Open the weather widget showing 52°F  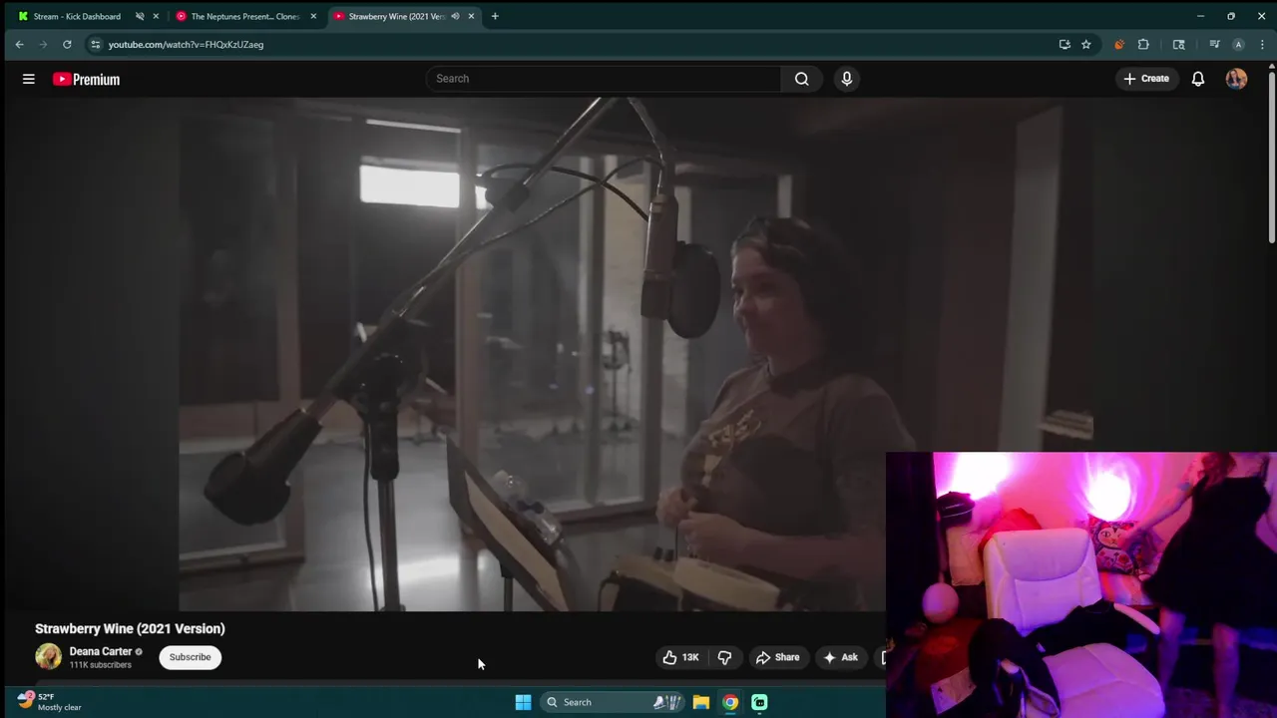pyautogui.click(x=50, y=702)
